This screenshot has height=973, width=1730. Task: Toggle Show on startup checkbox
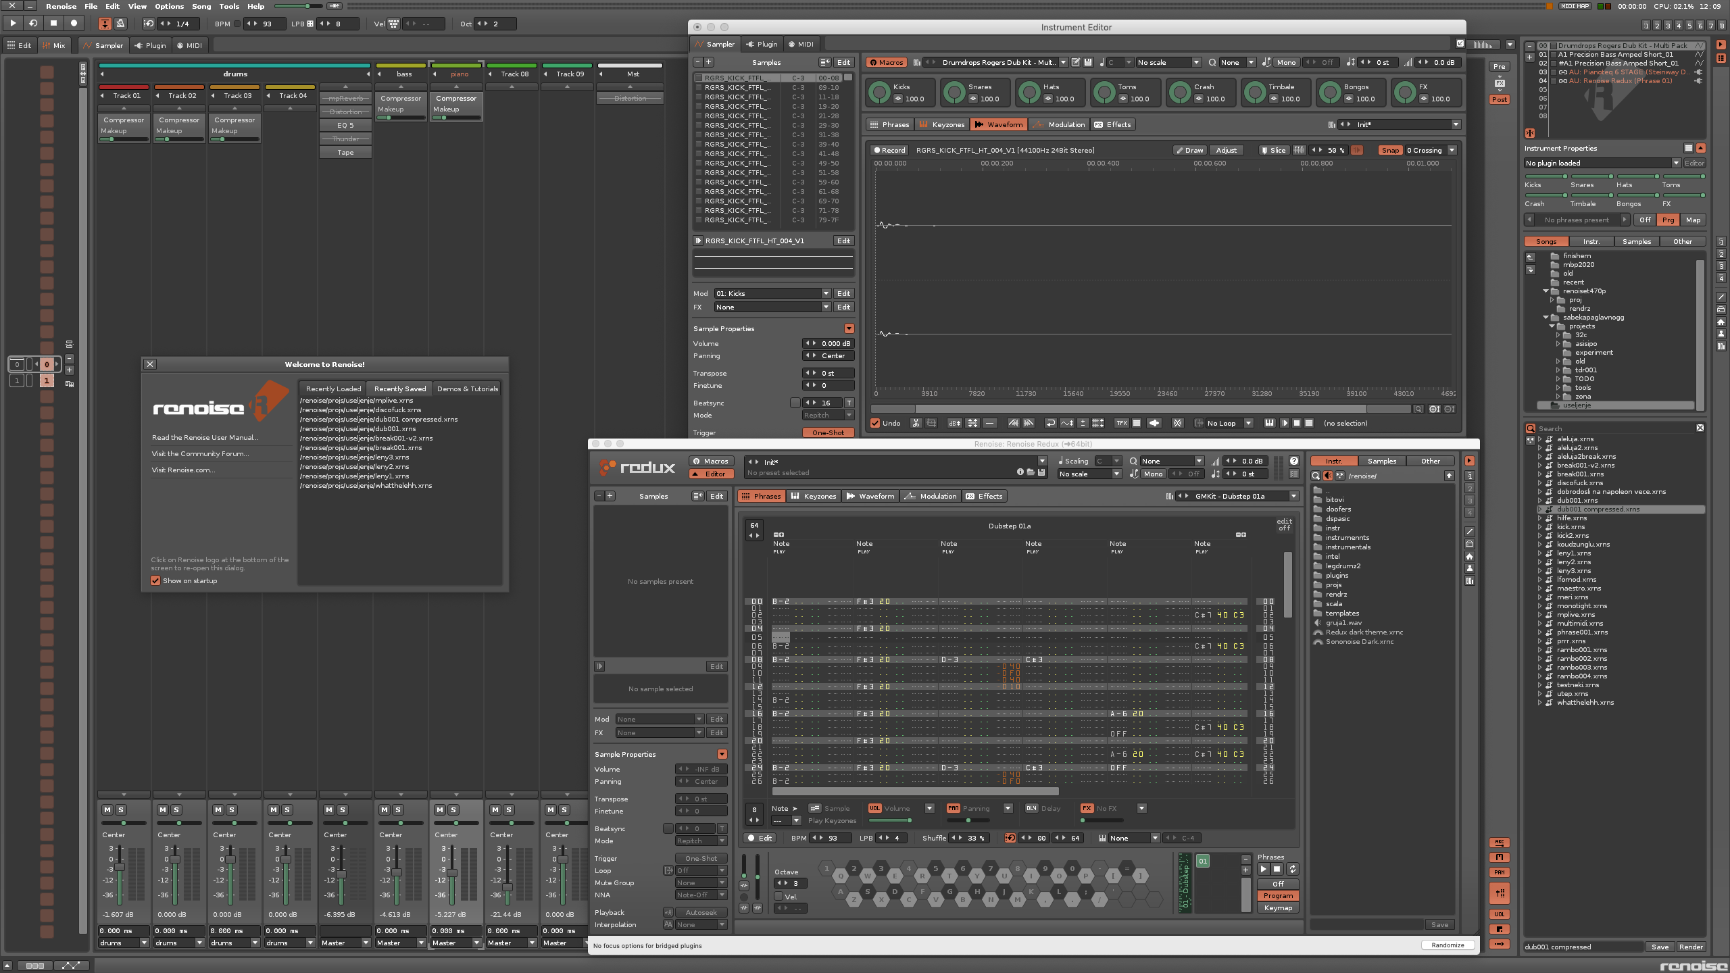[155, 580]
